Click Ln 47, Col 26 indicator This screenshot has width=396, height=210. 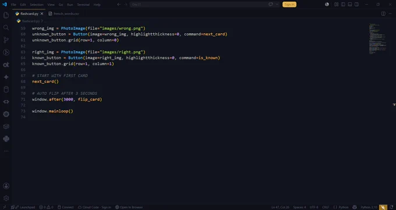[x=280, y=207]
